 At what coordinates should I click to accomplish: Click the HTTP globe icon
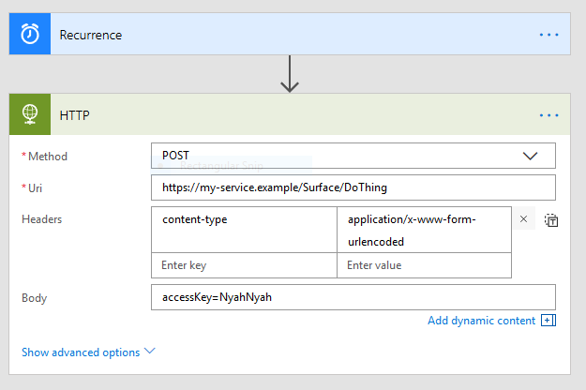(x=30, y=114)
